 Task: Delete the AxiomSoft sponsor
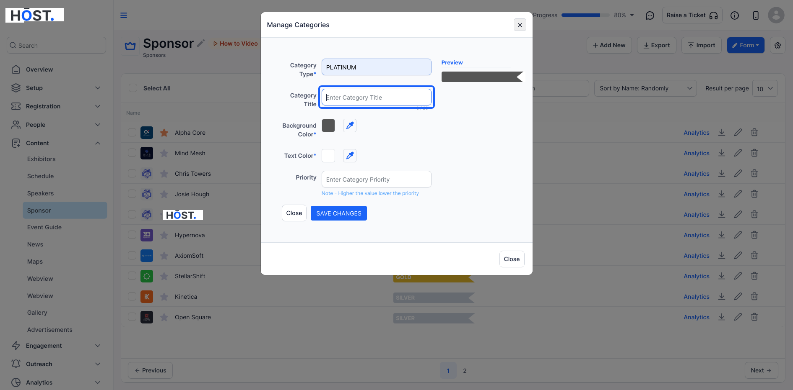pyautogui.click(x=754, y=256)
